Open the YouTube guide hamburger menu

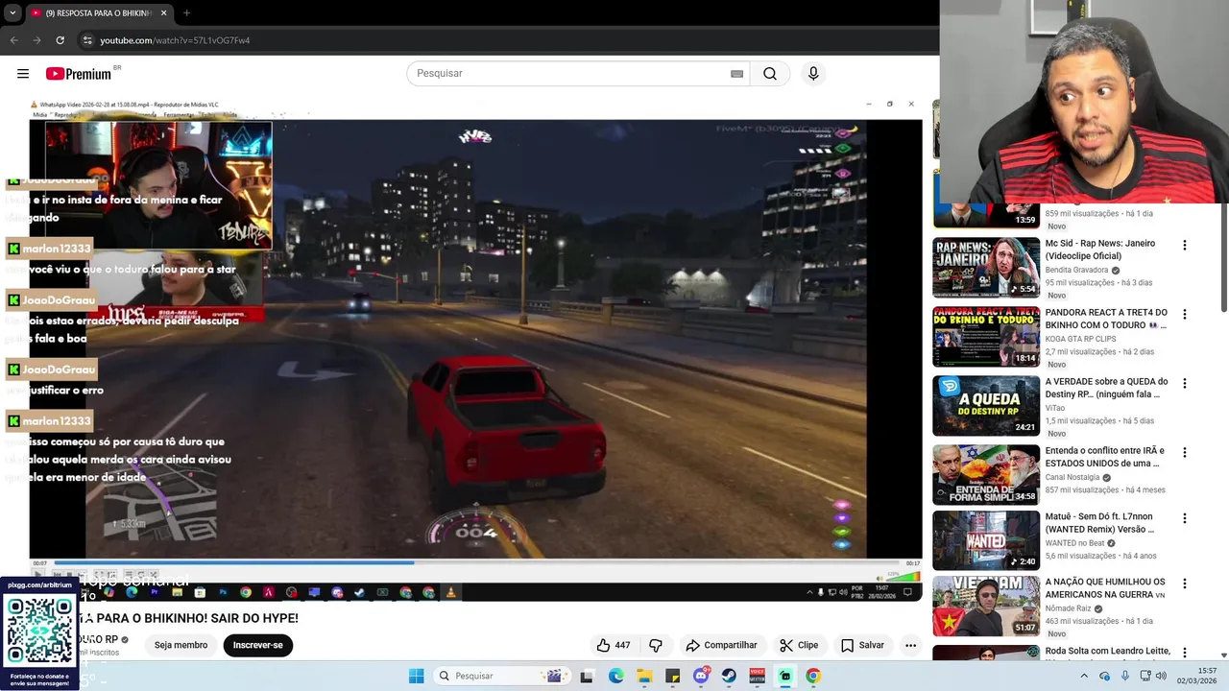23,74
